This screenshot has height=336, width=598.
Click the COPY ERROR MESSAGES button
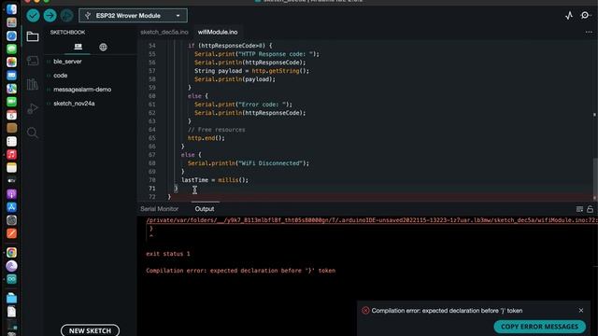click(539, 327)
